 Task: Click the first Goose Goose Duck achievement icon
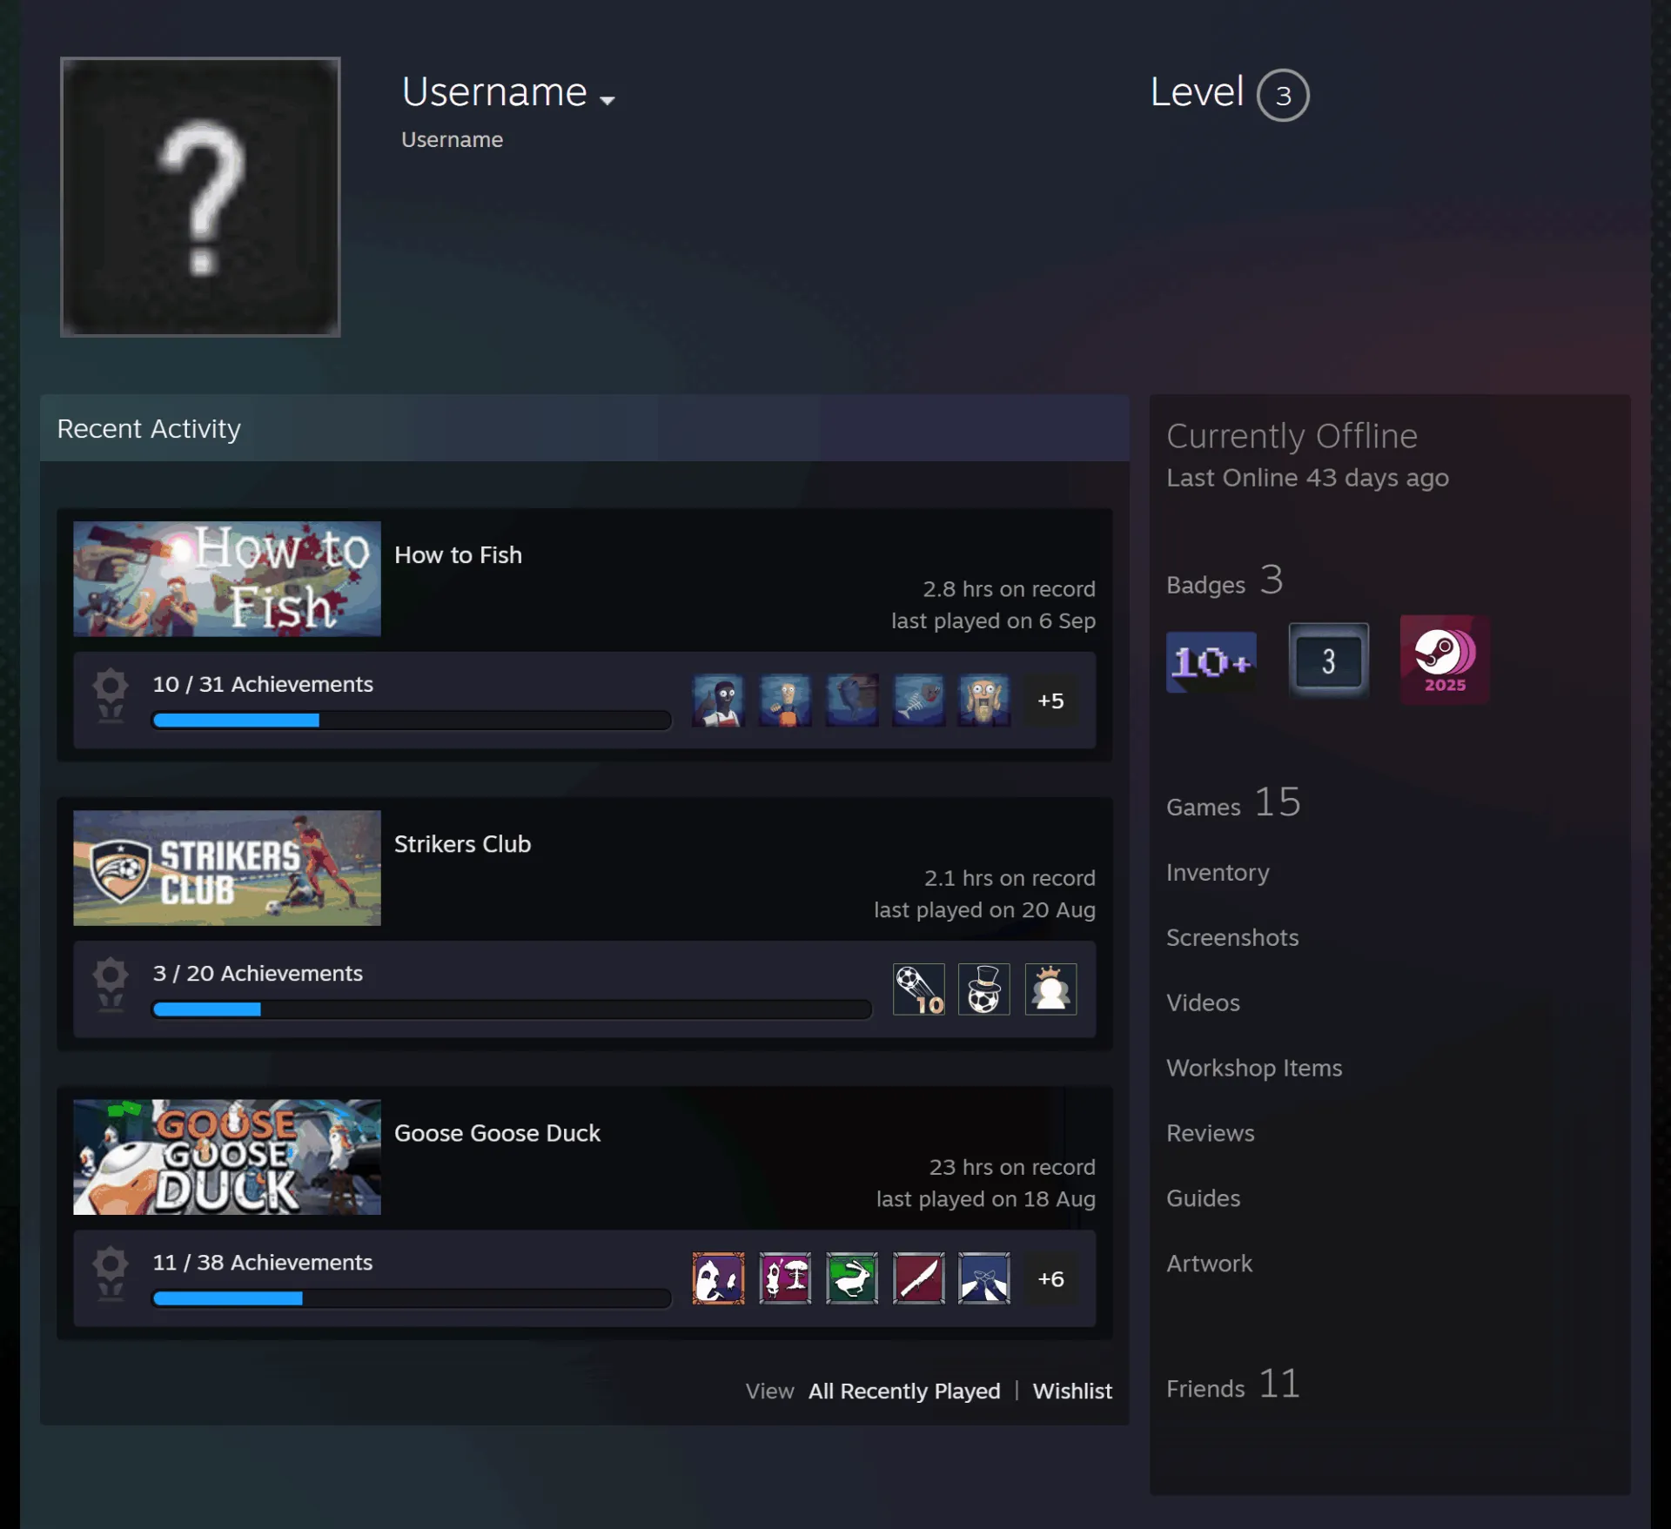pyautogui.click(x=718, y=1278)
